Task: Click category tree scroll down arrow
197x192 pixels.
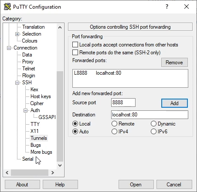Action: click(60, 165)
